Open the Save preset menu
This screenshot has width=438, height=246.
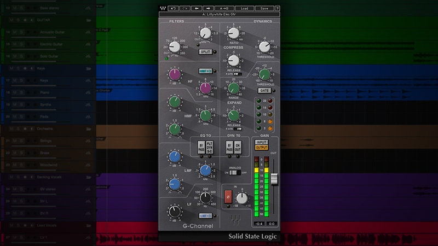[264, 8]
